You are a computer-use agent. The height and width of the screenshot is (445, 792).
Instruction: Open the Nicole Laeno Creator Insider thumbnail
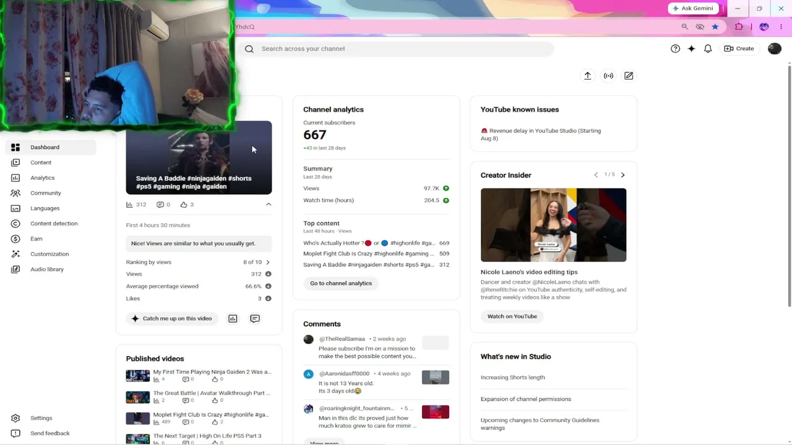[553, 225]
